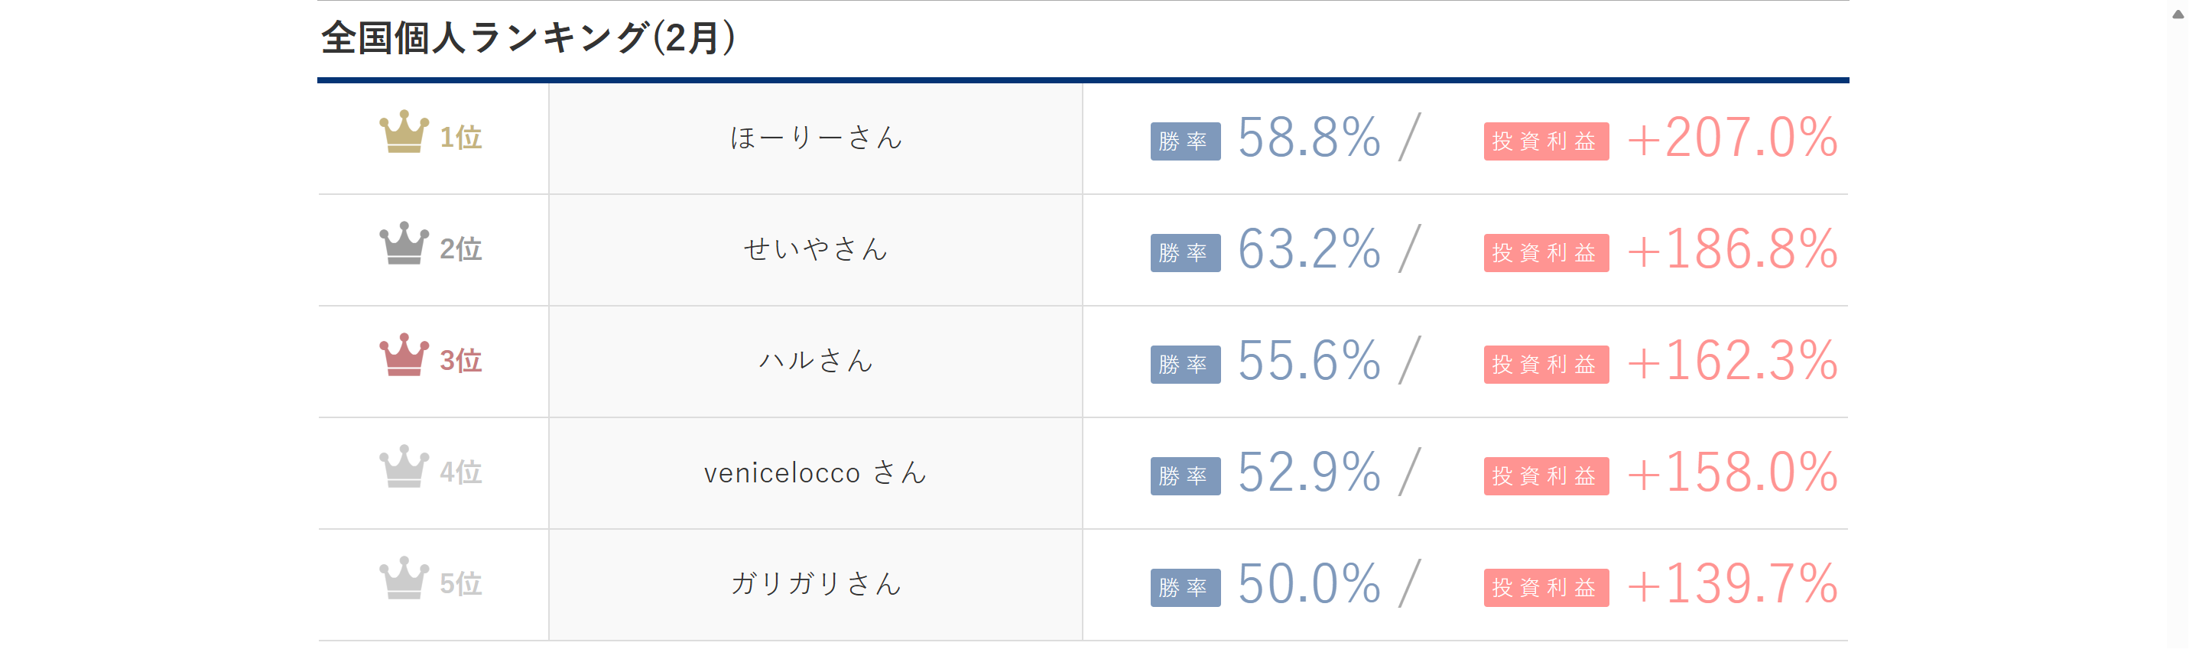Click the pink 投資利益 badge in first row

(x=1545, y=141)
